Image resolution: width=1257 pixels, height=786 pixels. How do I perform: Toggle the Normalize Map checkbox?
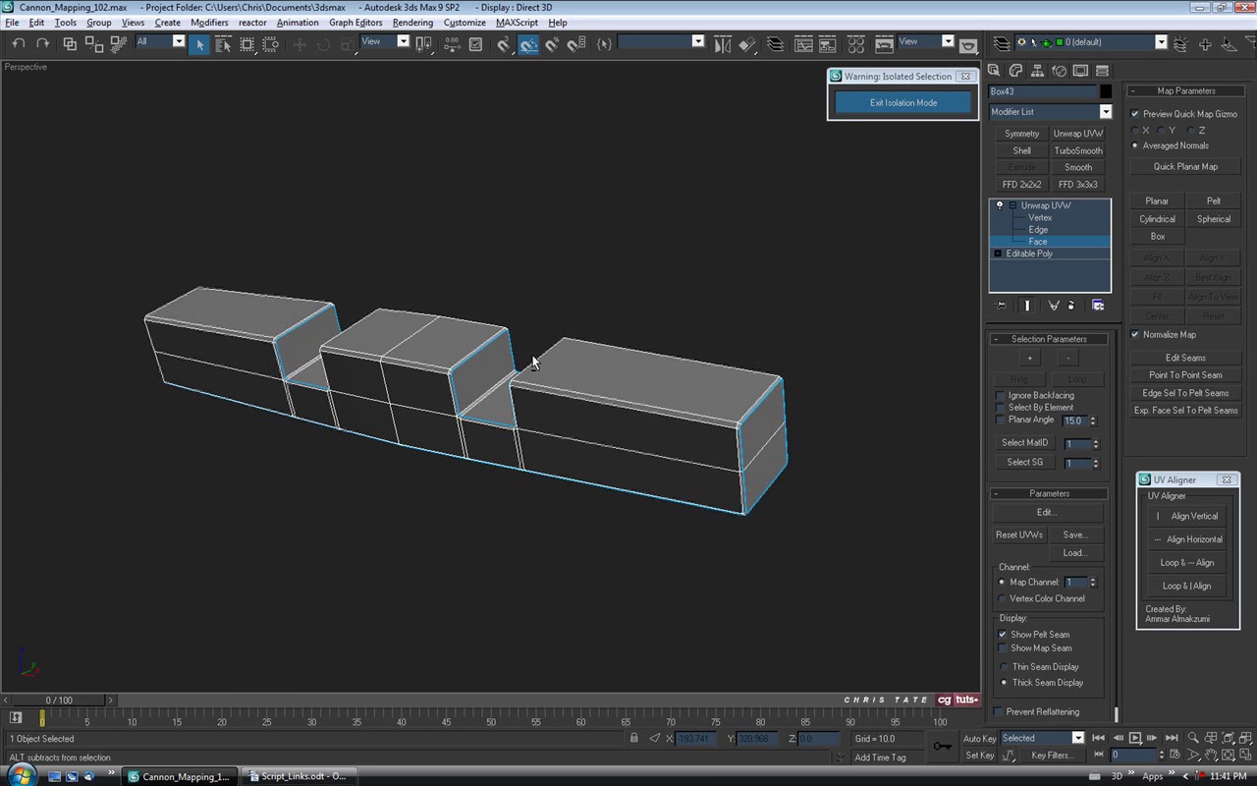coord(1135,334)
